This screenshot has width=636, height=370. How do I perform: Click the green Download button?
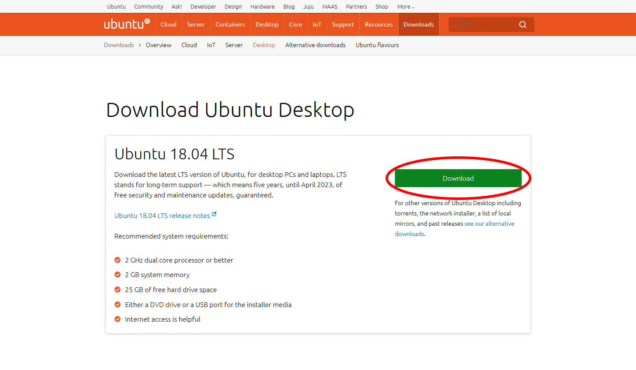click(x=458, y=178)
